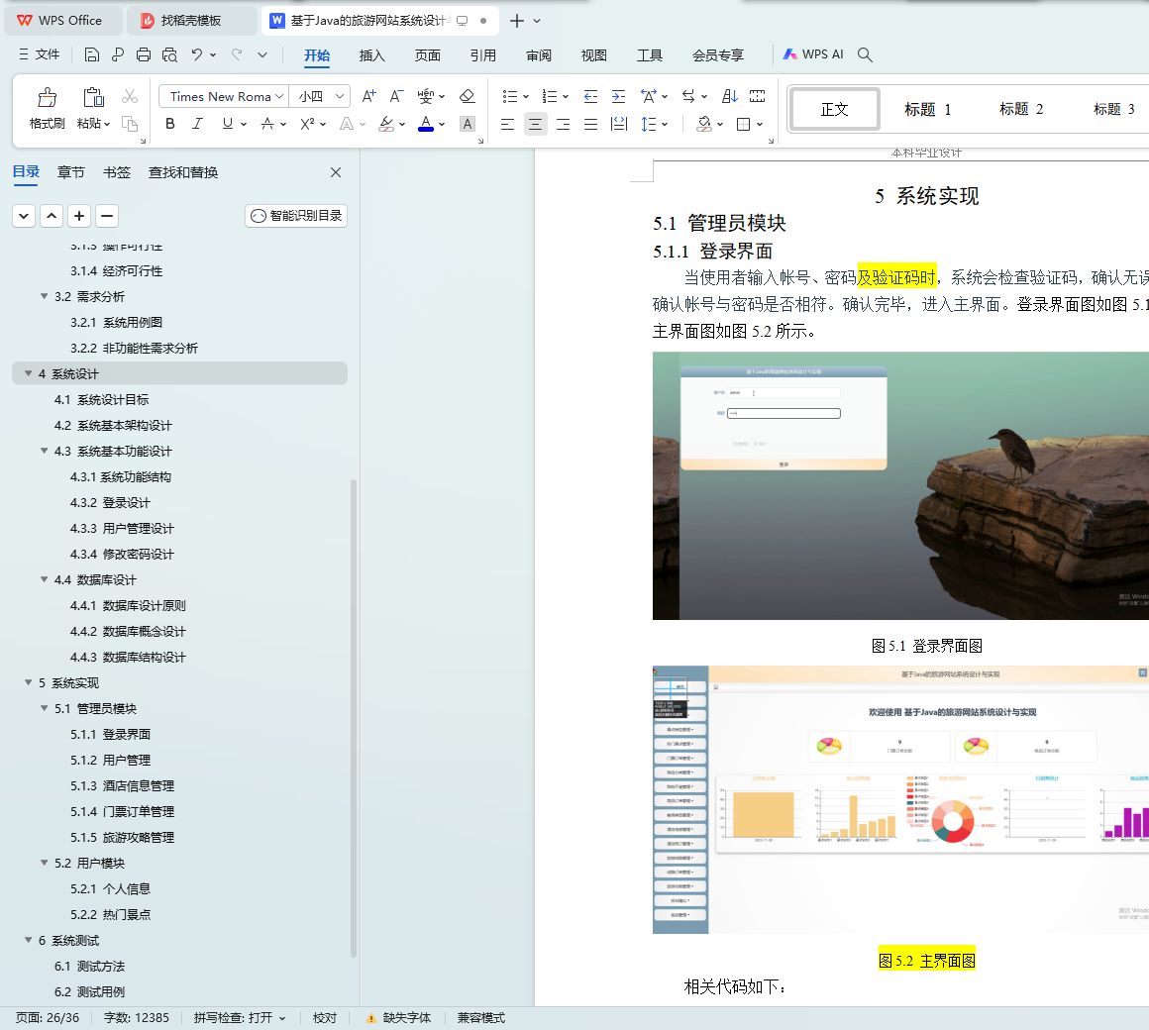This screenshot has width=1149, height=1030.
Task: Switch to 章节 navigation tab
Action: point(71,172)
